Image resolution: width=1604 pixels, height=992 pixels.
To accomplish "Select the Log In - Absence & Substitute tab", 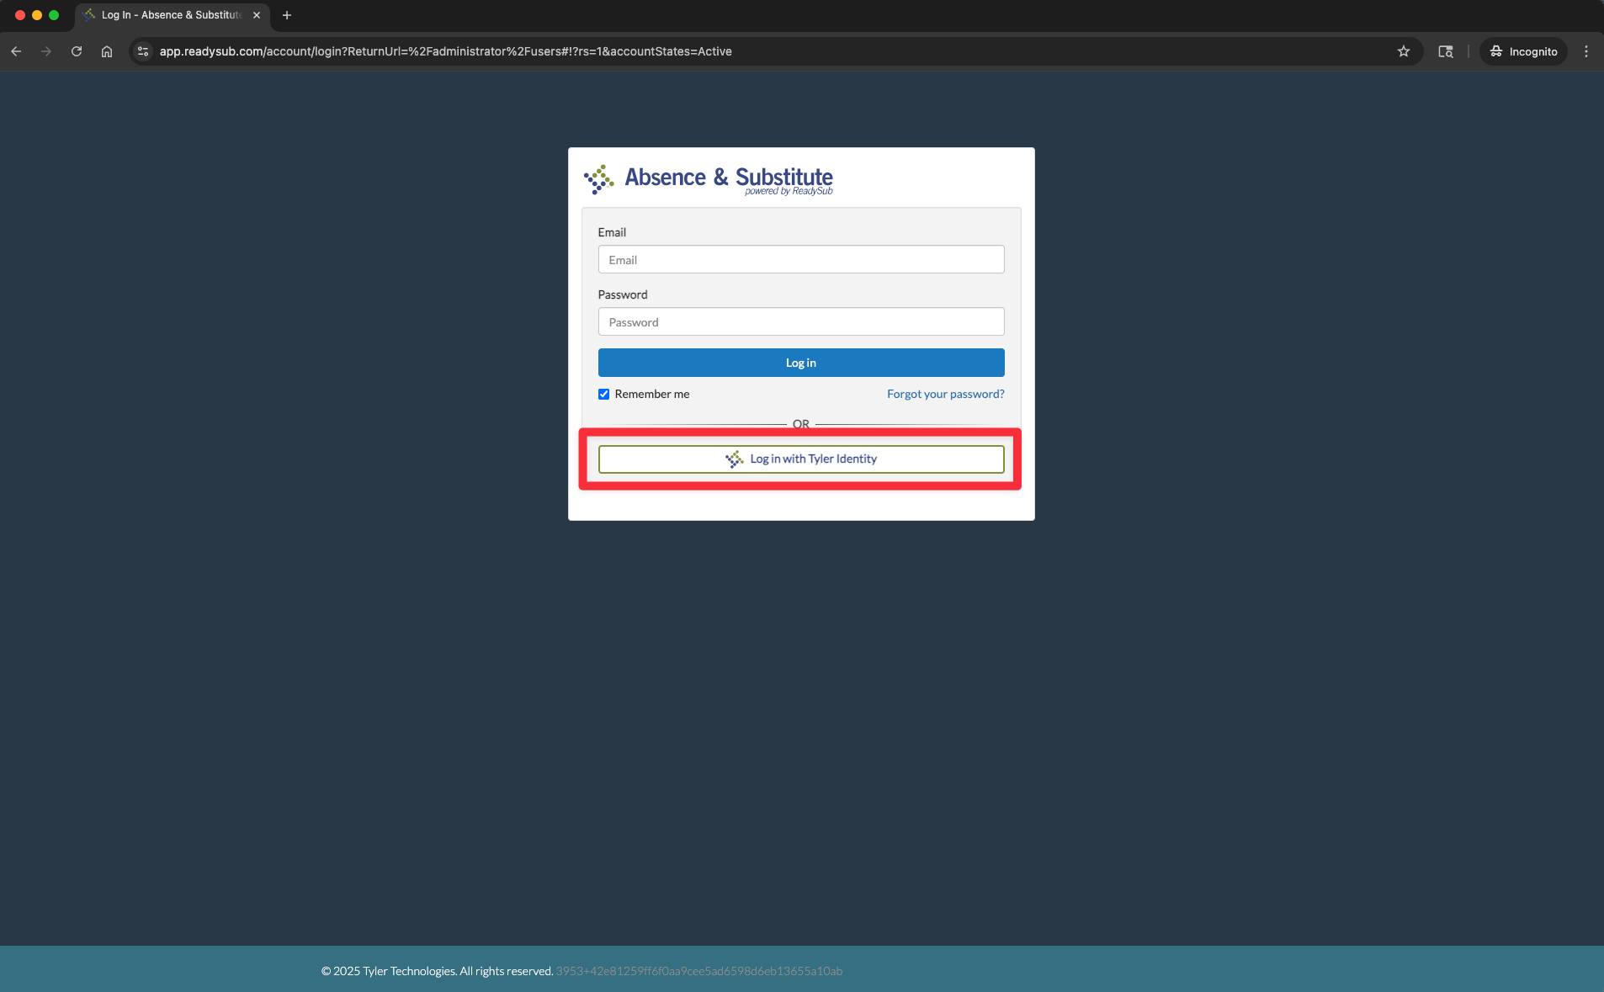I will [x=172, y=15].
